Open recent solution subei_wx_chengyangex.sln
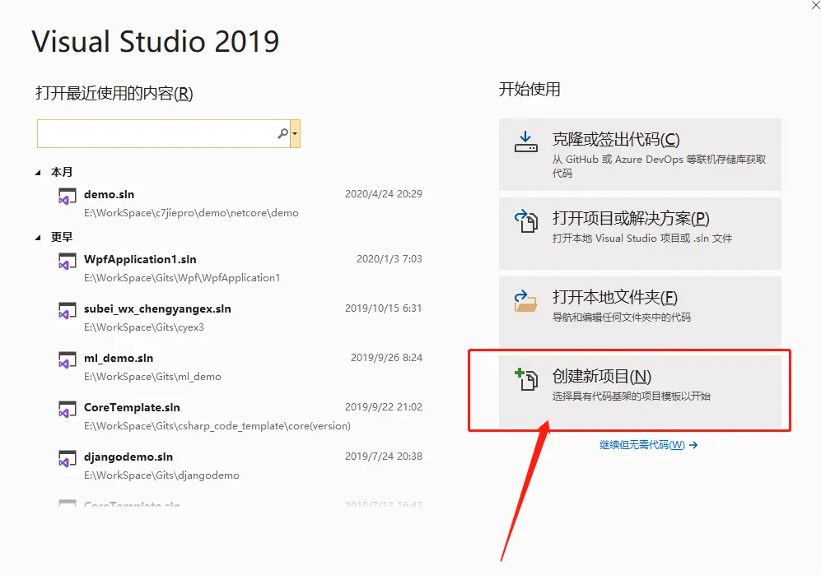The width and height of the screenshot is (821, 575). 240,318
